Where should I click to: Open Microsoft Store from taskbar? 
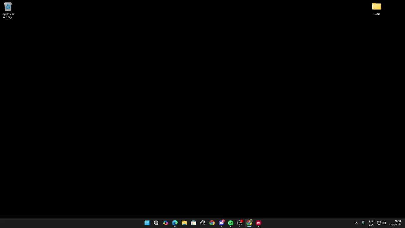pos(193,223)
